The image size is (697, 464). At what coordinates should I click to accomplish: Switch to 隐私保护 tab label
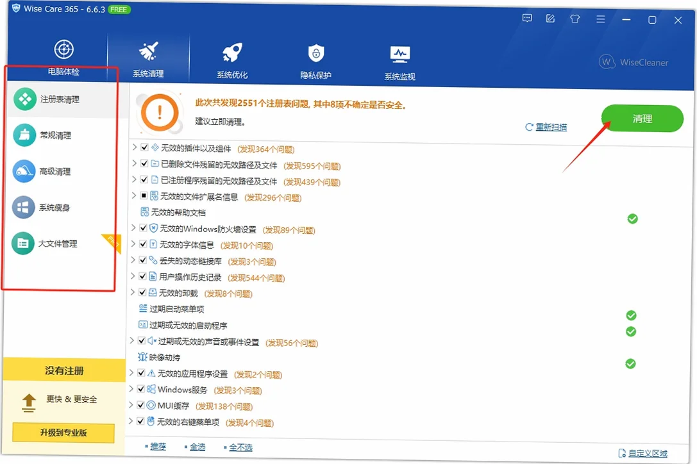(x=315, y=75)
